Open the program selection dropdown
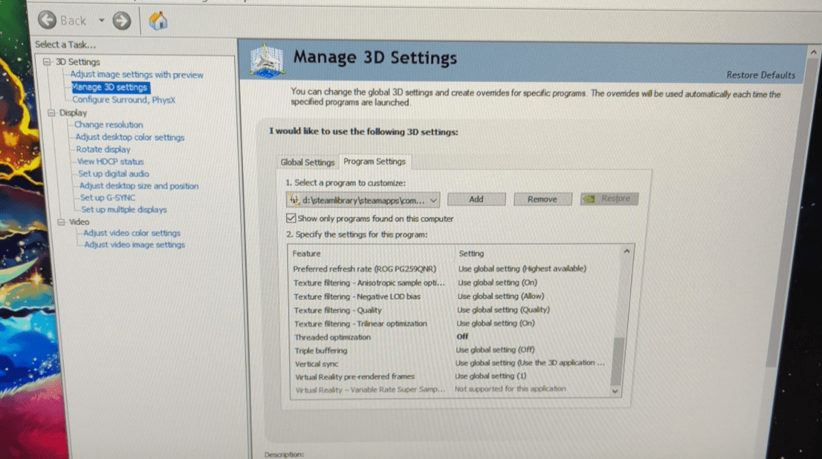This screenshot has width=822, height=459. 363,200
